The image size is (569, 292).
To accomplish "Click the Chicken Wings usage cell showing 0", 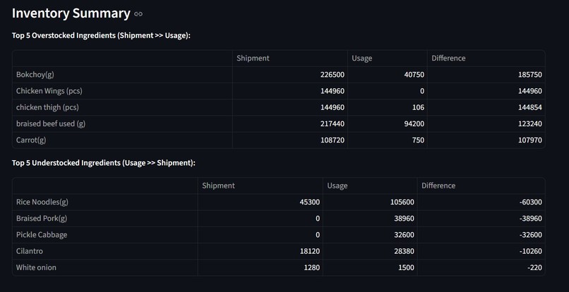I will pyautogui.click(x=387, y=91).
